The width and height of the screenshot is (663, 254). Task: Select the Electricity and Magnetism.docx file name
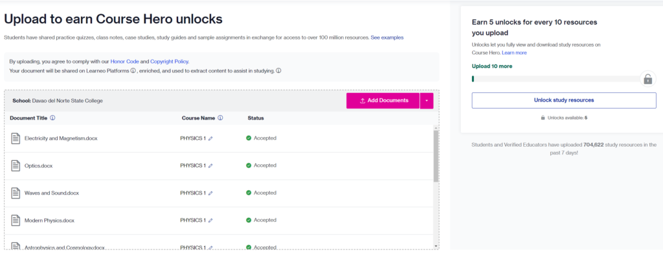tap(61, 138)
